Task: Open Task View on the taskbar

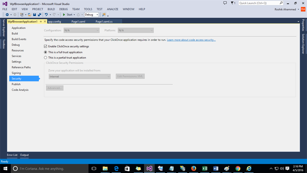Action: pyautogui.click(x=94, y=169)
